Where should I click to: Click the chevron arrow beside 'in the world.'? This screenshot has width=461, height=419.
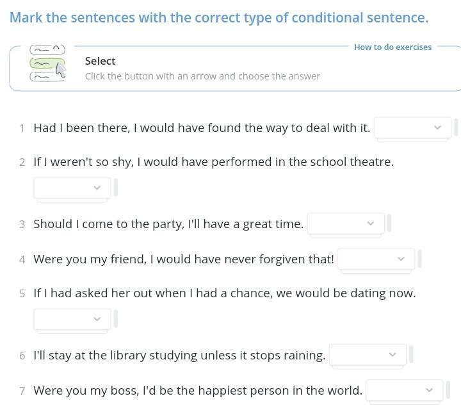(429, 390)
